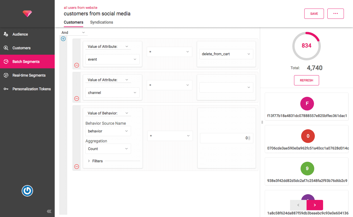Remove the behavior condition with its minus icon
353x217 pixels.
[x=77, y=167]
